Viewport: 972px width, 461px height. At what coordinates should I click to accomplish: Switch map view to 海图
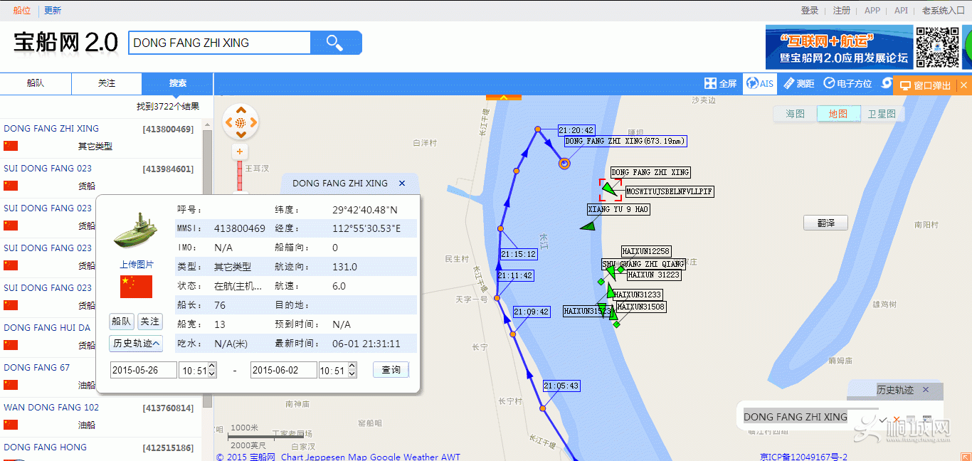795,114
